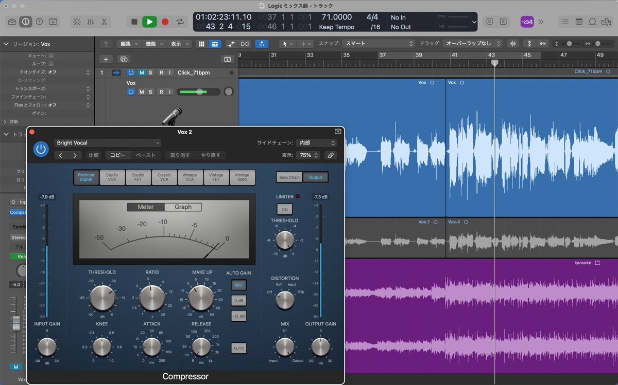This screenshot has width=618, height=385.
Task: Toggle the automation curve button
Action: point(232,44)
